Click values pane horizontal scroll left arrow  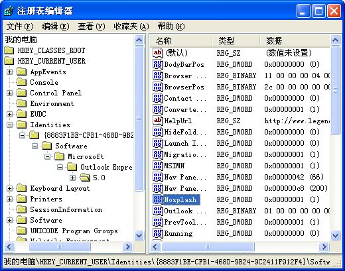pos(155,246)
